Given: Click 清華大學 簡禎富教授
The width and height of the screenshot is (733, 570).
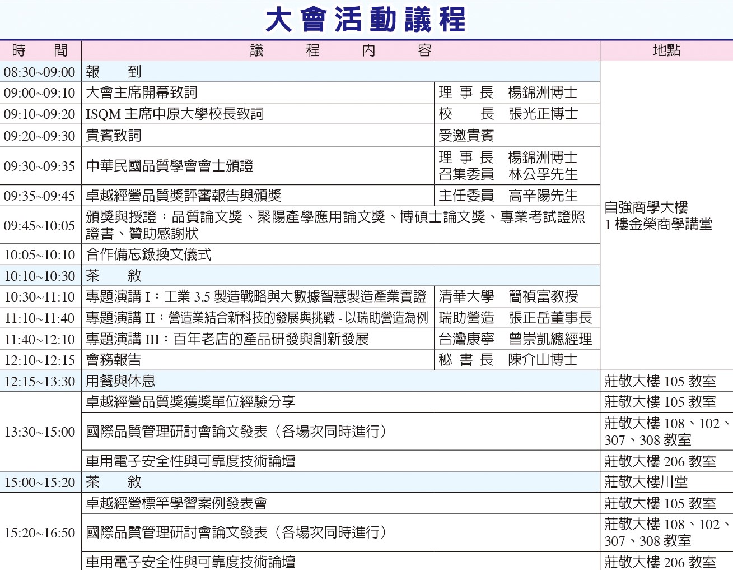Looking at the screenshot, I should pos(508,296).
